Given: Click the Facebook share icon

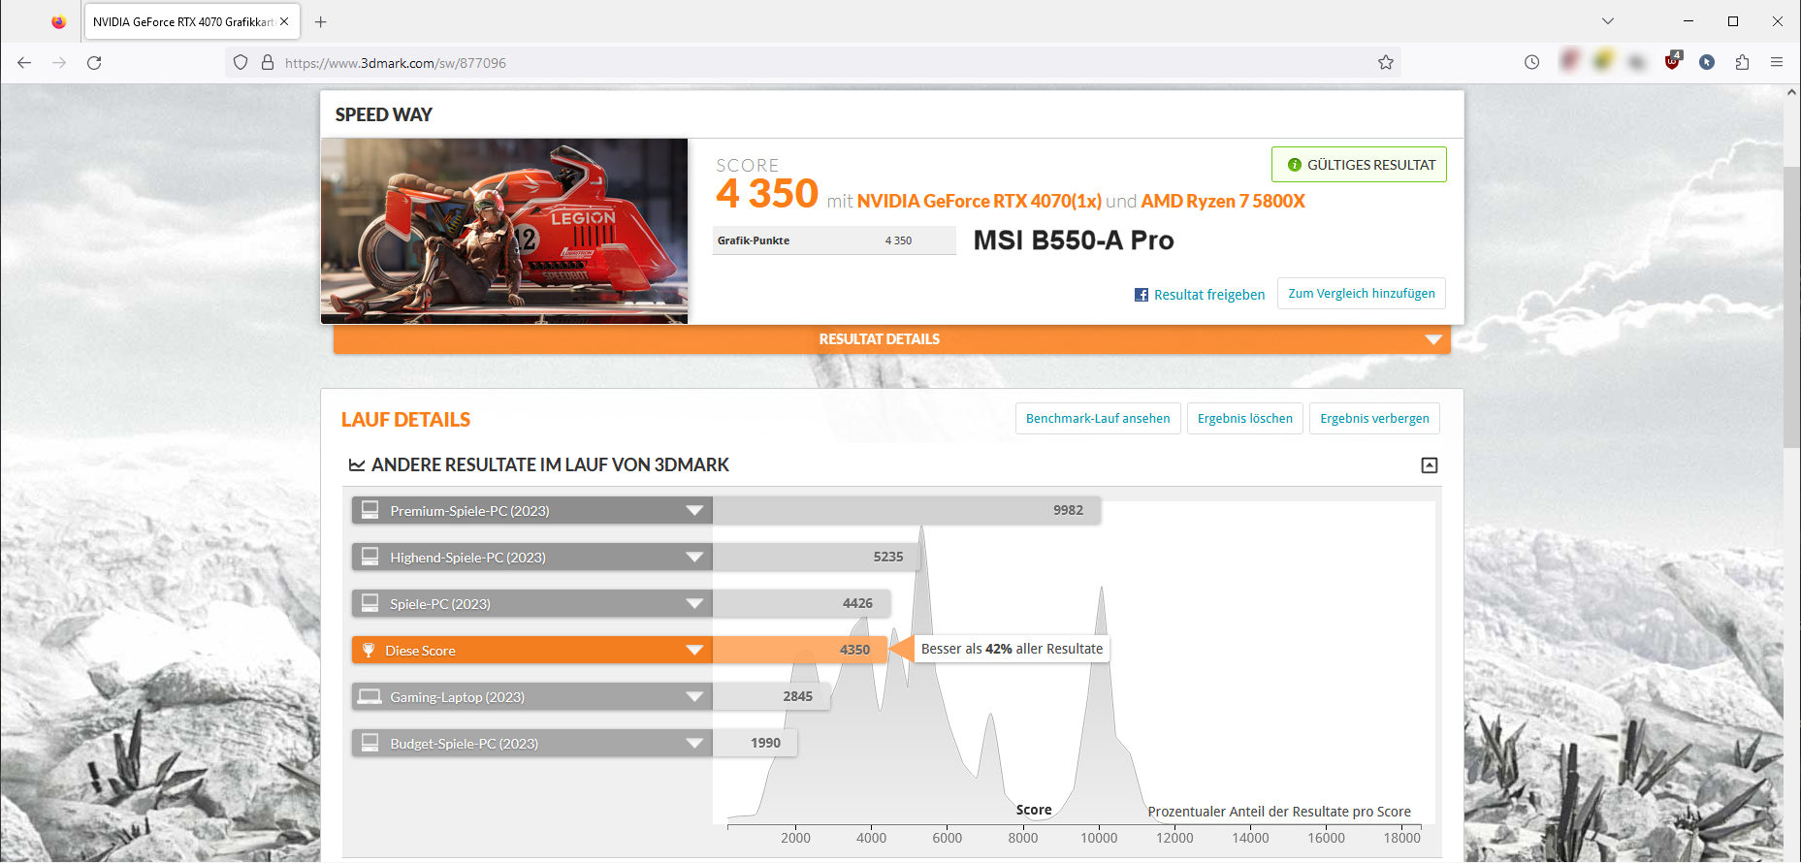Looking at the screenshot, I should [1142, 295].
